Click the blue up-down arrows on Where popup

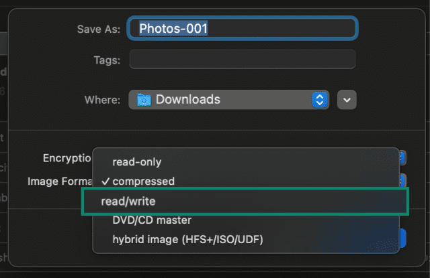(x=320, y=100)
